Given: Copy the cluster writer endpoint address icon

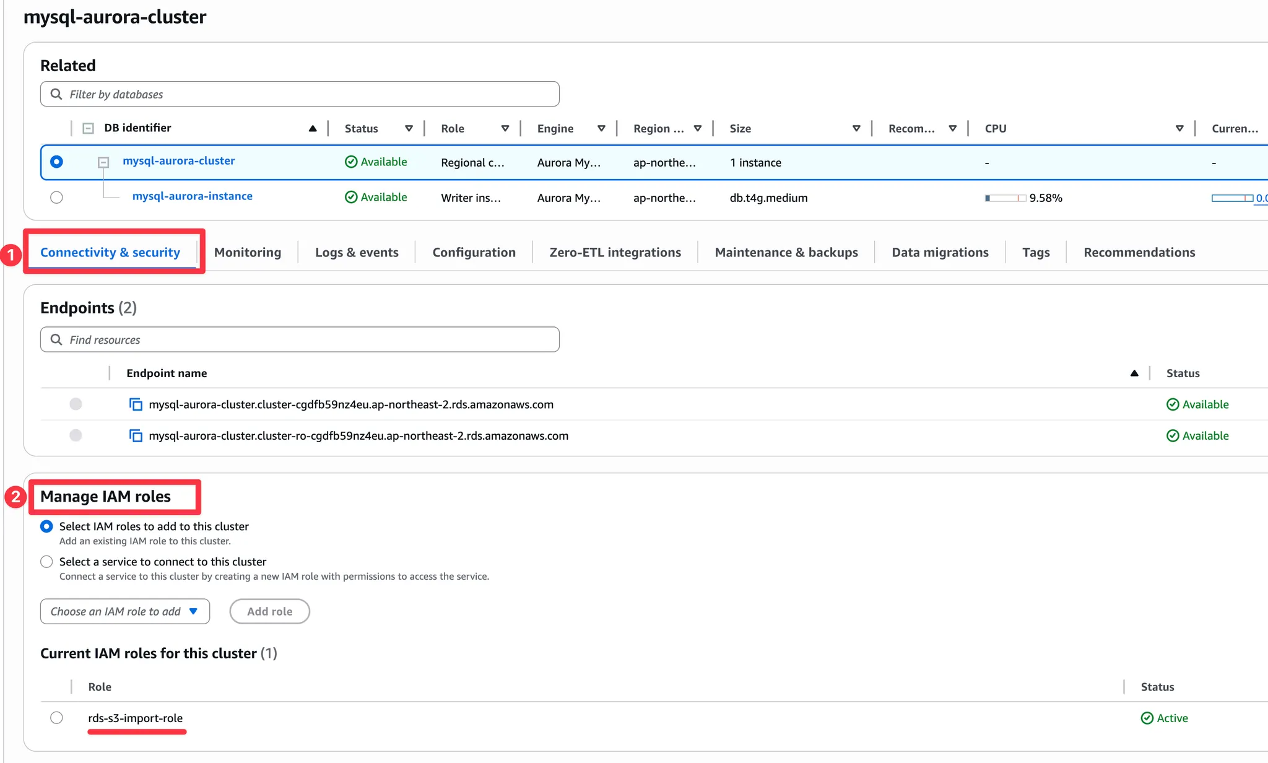Looking at the screenshot, I should pos(136,404).
